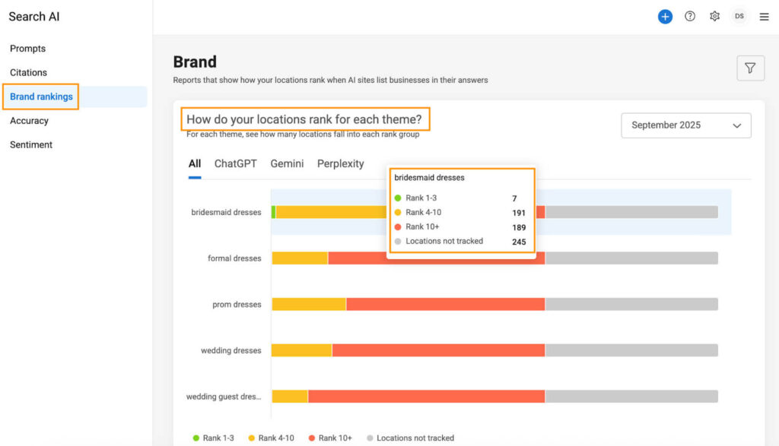779x446 pixels.
Task: Click the DS profile avatar
Action: click(x=739, y=16)
